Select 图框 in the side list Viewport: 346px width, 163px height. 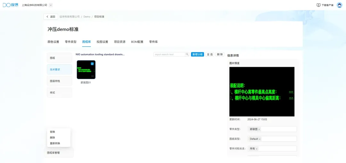59,58
